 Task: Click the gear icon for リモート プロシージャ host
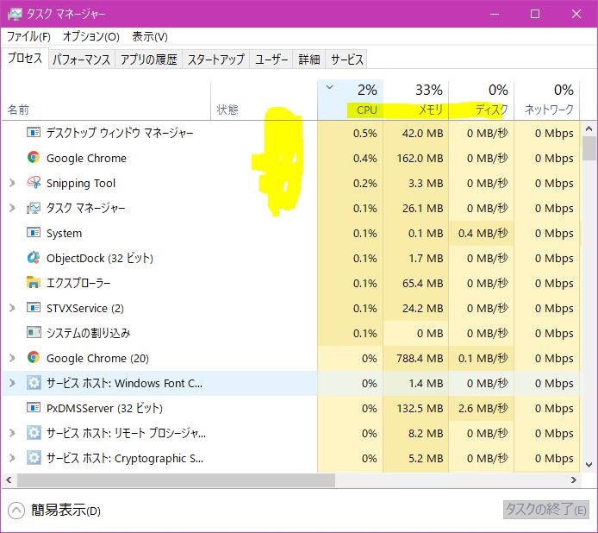[34, 433]
